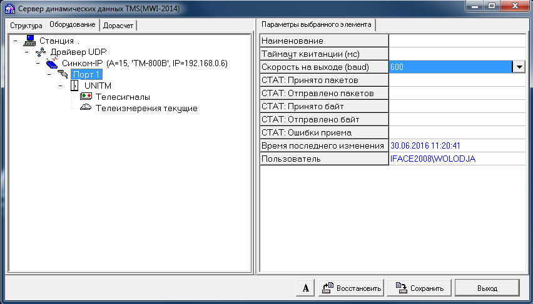Switch to the Структура tab
This screenshot has width=533, height=304.
[26, 26]
